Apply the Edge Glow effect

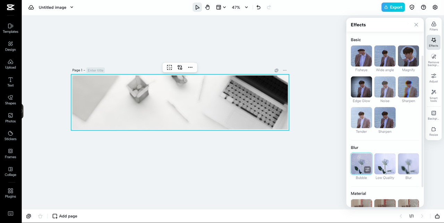click(x=361, y=87)
